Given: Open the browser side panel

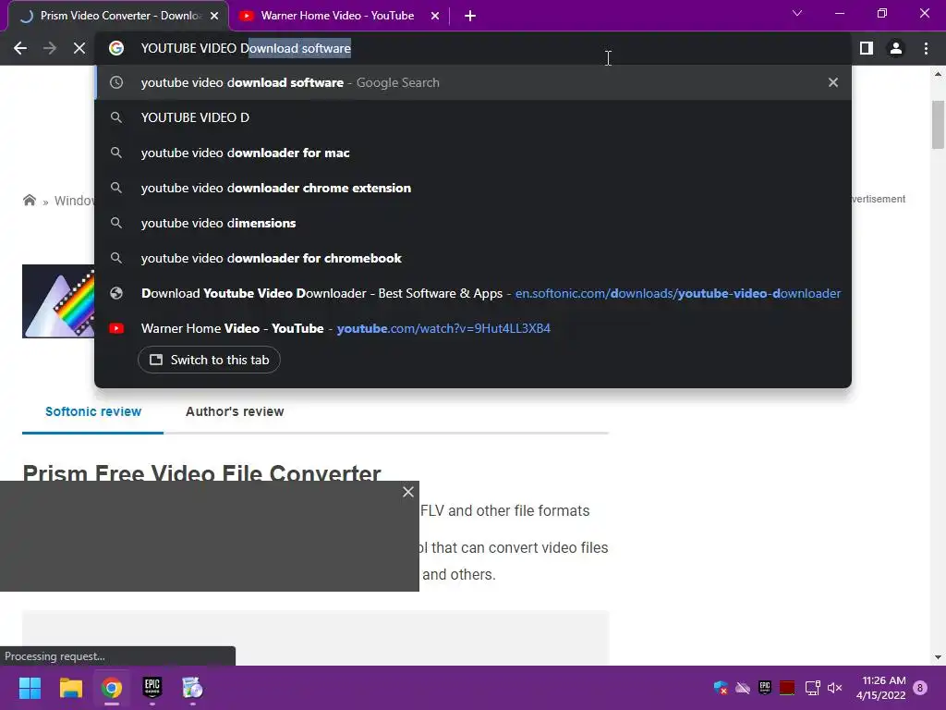Looking at the screenshot, I should click(867, 48).
